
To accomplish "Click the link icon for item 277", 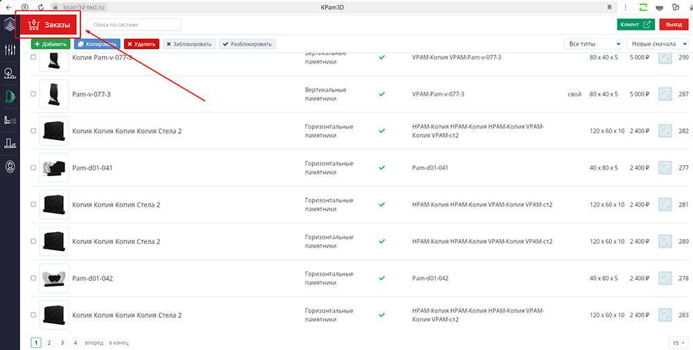I will (665, 168).
